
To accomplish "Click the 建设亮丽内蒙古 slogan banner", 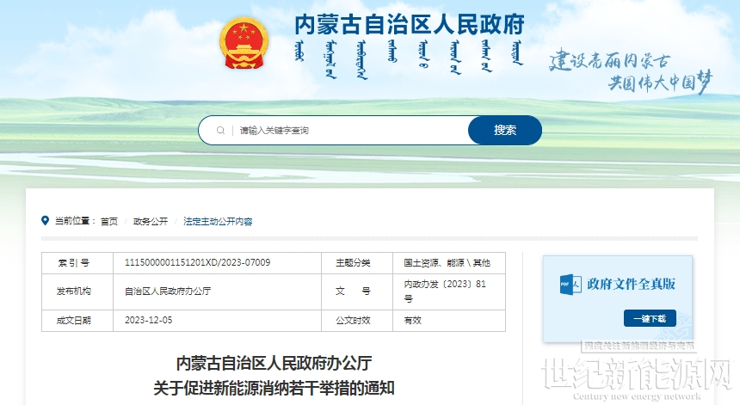I will [630, 71].
